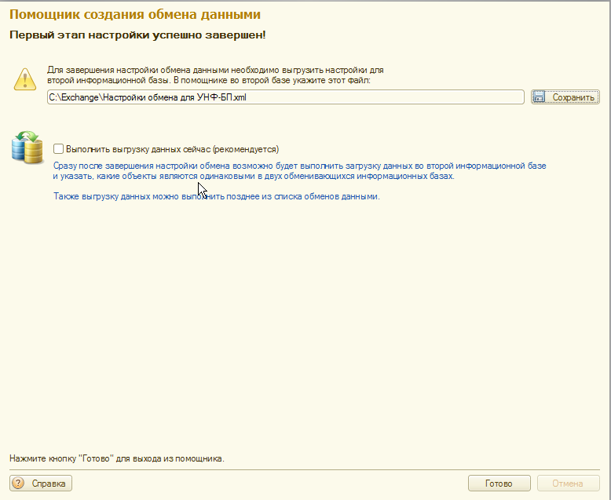Click the Сохранить save button
611x500 pixels.
[565, 97]
